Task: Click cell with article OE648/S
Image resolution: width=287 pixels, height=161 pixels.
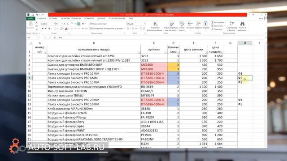Action: point(154,91)
